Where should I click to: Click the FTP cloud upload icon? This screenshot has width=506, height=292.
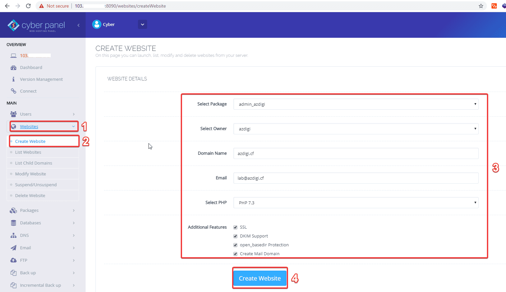point(13,260)
